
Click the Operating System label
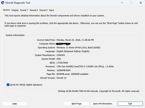(x=47, y=48)
